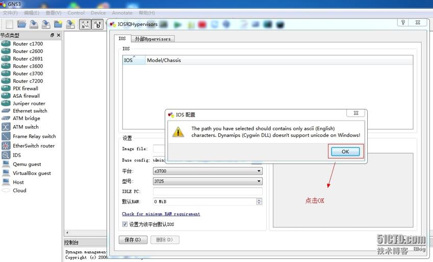The width and height of the screenshot is (433, 262).
Task: Switch to the IOS tab
Action: tap(122, 39)
